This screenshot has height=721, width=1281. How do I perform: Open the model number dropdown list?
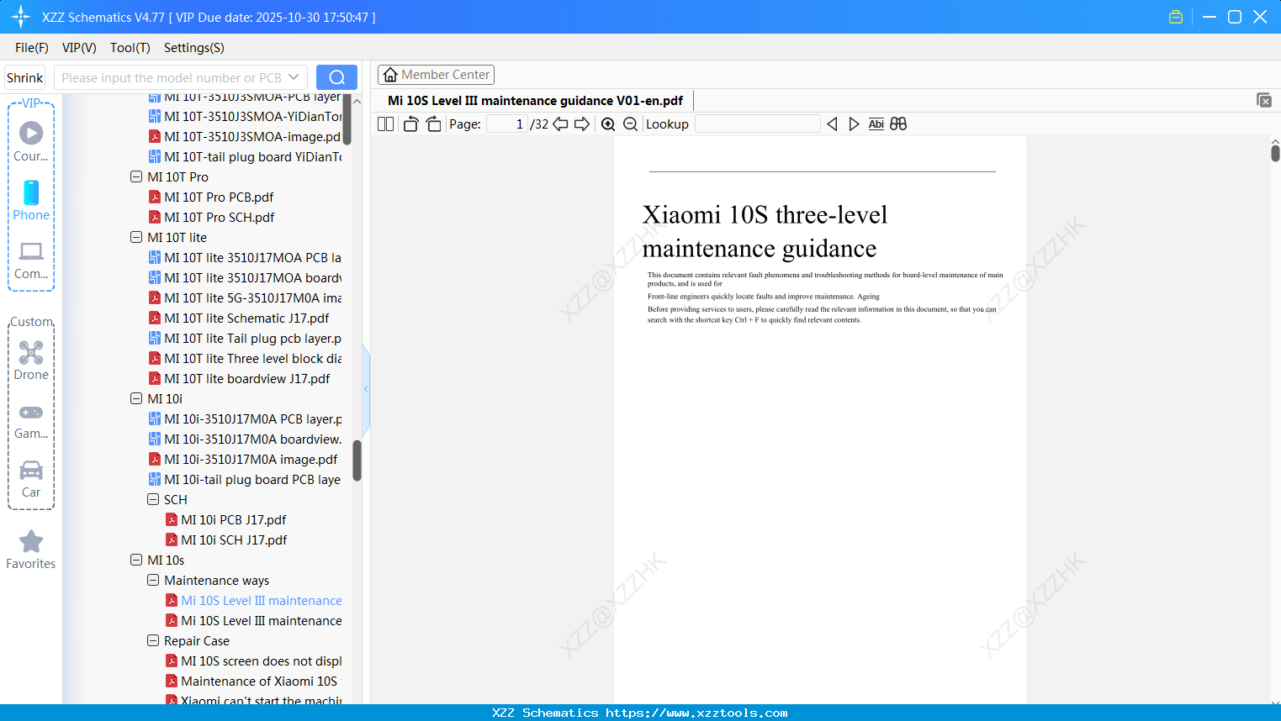point(294,76)
